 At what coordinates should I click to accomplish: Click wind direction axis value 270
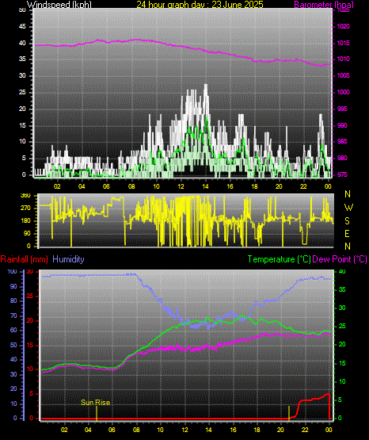[25, 209]
